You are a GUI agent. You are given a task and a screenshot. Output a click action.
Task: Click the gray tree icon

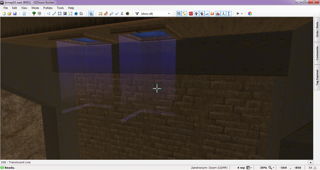(39, 13)
